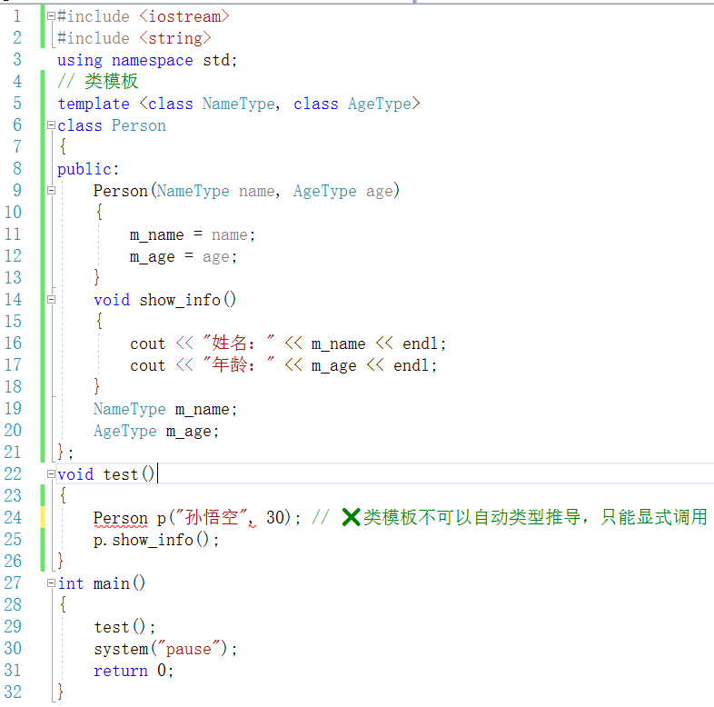Click endl on line 16
Image resolution: width=714 pixels, height=707 pixels.
tap(420, 344)
